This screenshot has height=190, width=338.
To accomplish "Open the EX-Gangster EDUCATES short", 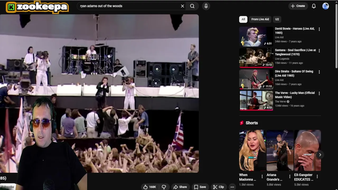I will click(307, 150).
